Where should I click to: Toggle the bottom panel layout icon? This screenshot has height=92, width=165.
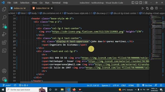click(x=137, y=3)
